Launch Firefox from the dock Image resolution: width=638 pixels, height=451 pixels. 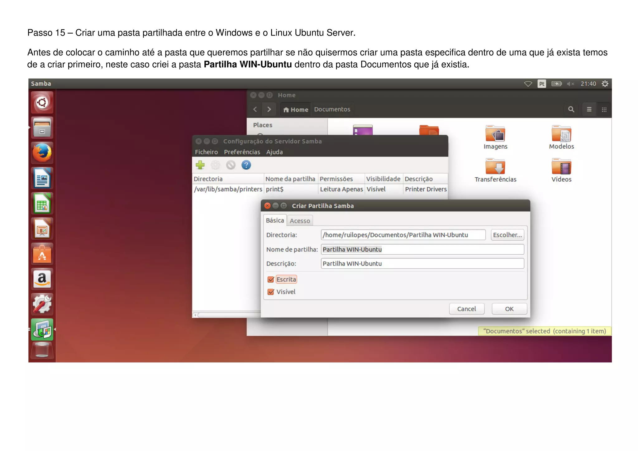coord(42,153)
